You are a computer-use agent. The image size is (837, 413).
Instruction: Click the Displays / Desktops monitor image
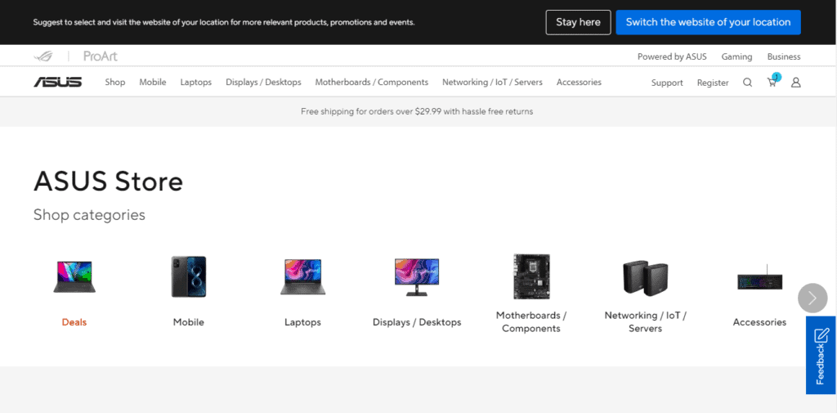[417, 276]
